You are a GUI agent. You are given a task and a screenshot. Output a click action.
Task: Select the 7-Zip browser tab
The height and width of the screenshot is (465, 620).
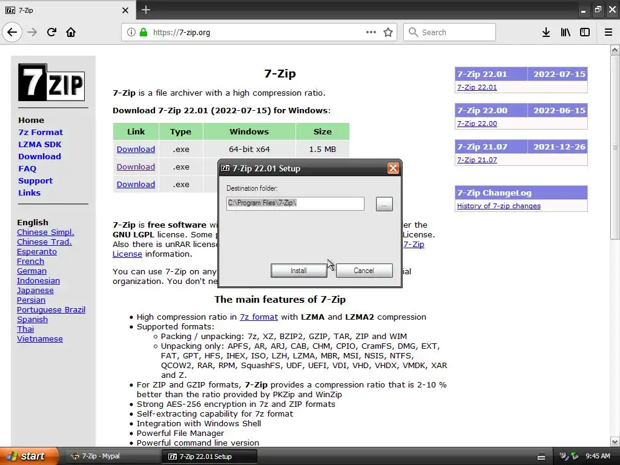coord(68,10)
